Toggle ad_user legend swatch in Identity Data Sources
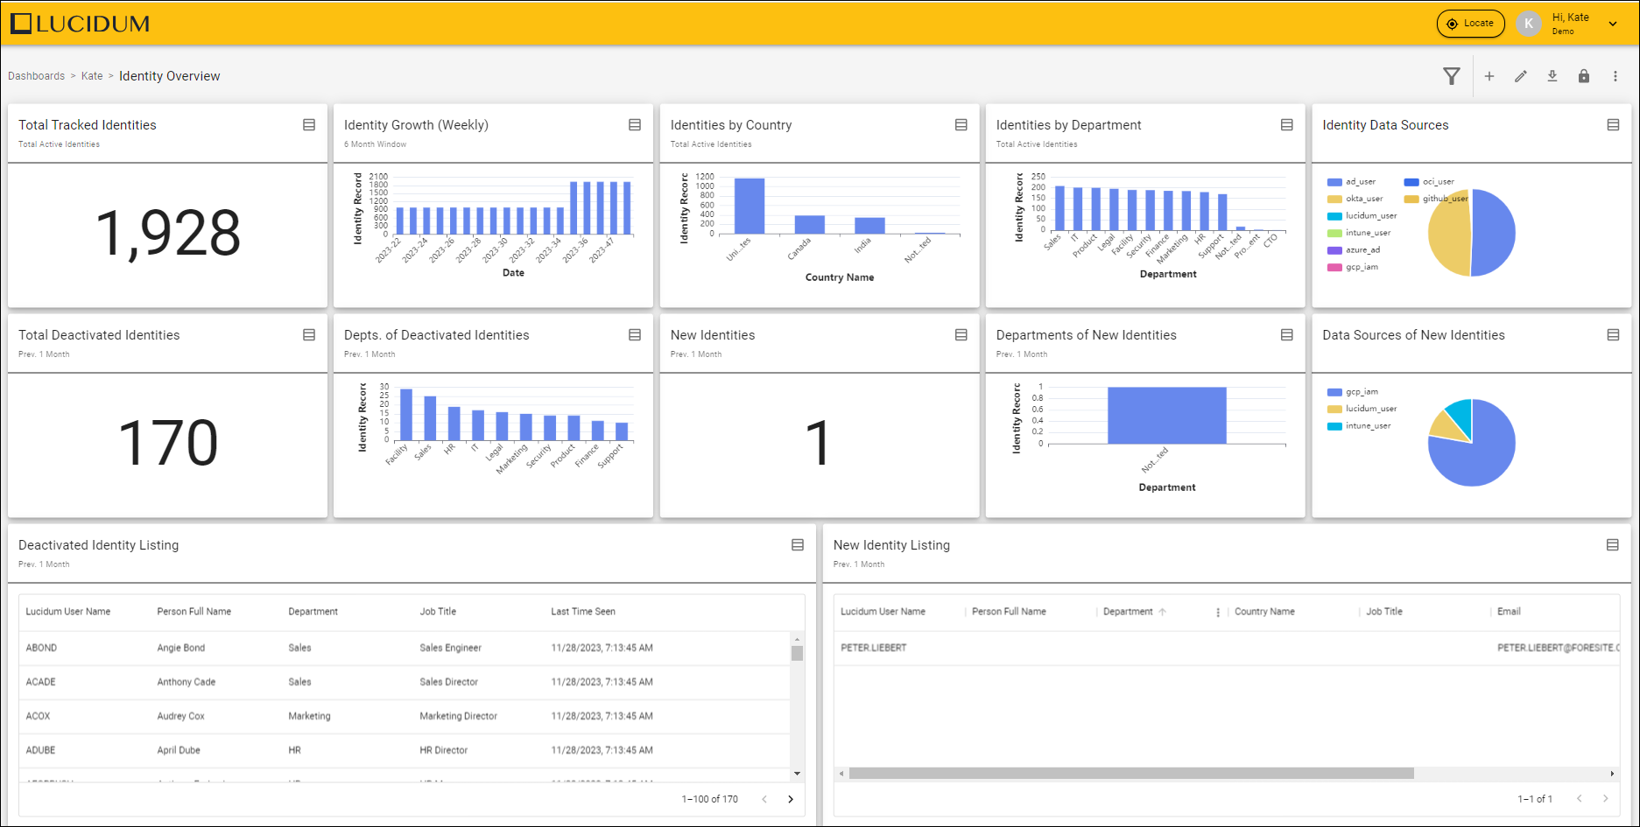Screen dimensions: 1640x827 click(x=1334, y=182)
